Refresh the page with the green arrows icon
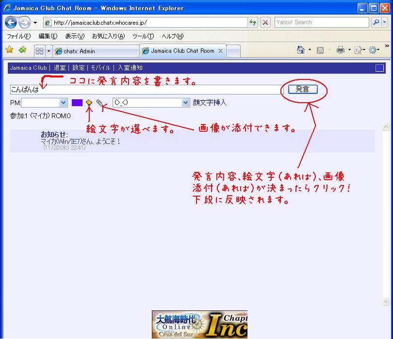This screenshot has height=339, width=393. [253, 22]
